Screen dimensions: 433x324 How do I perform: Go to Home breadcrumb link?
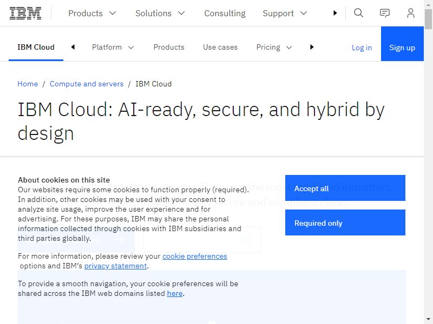28,84
